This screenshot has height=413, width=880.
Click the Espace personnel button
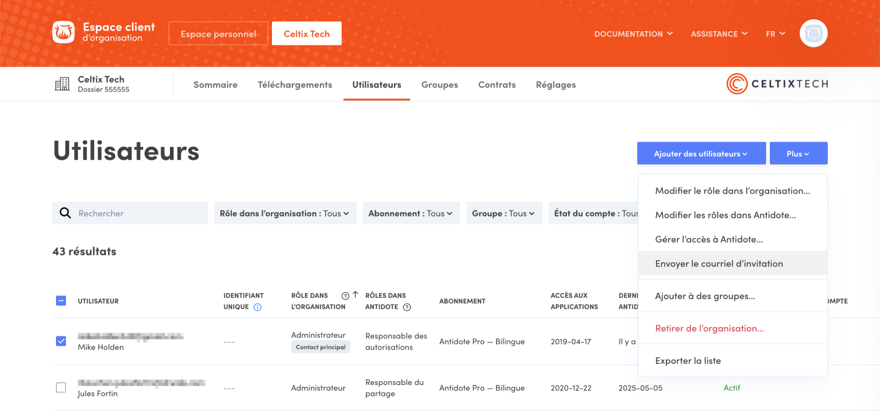click(218, 34)
